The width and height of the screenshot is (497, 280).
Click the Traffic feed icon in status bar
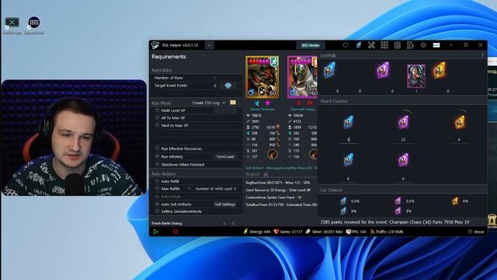point(373,232)
